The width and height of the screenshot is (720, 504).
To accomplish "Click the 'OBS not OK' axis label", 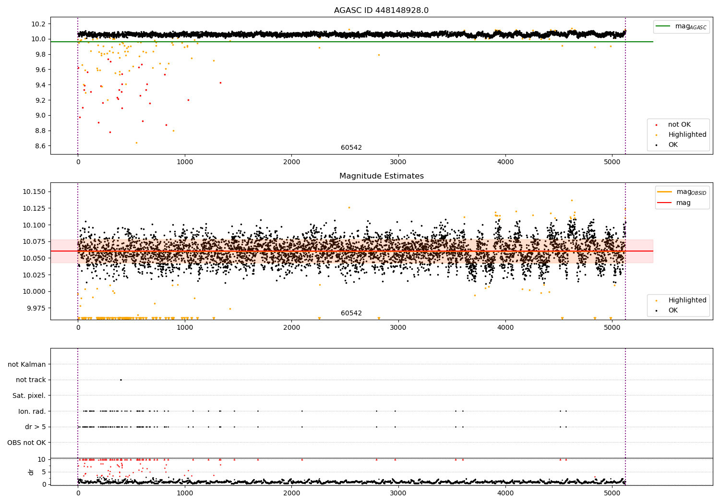I will pyautogui.click(x=26, y=443).
